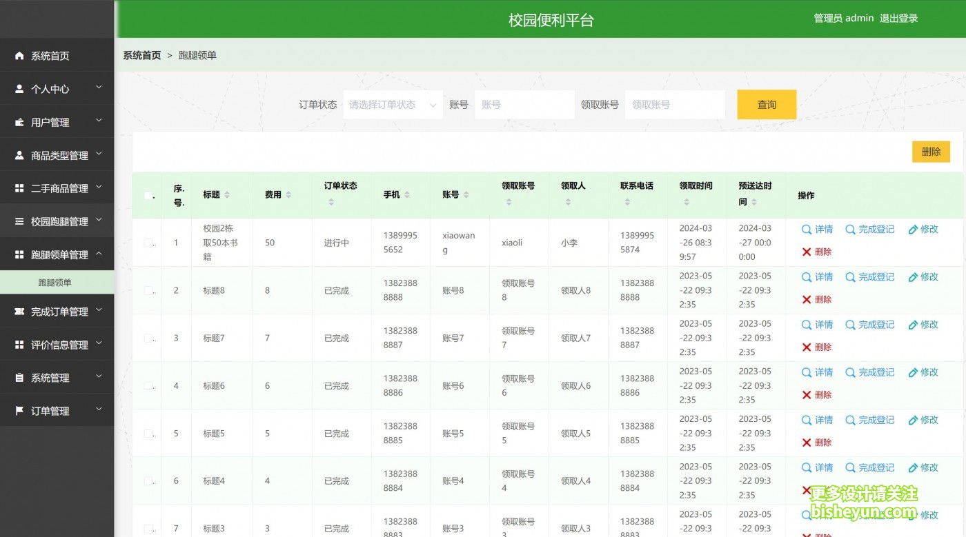Click the 详情 magnifier icon in row 标题5
Screen dimensions: 966x537
pos(807,420)
